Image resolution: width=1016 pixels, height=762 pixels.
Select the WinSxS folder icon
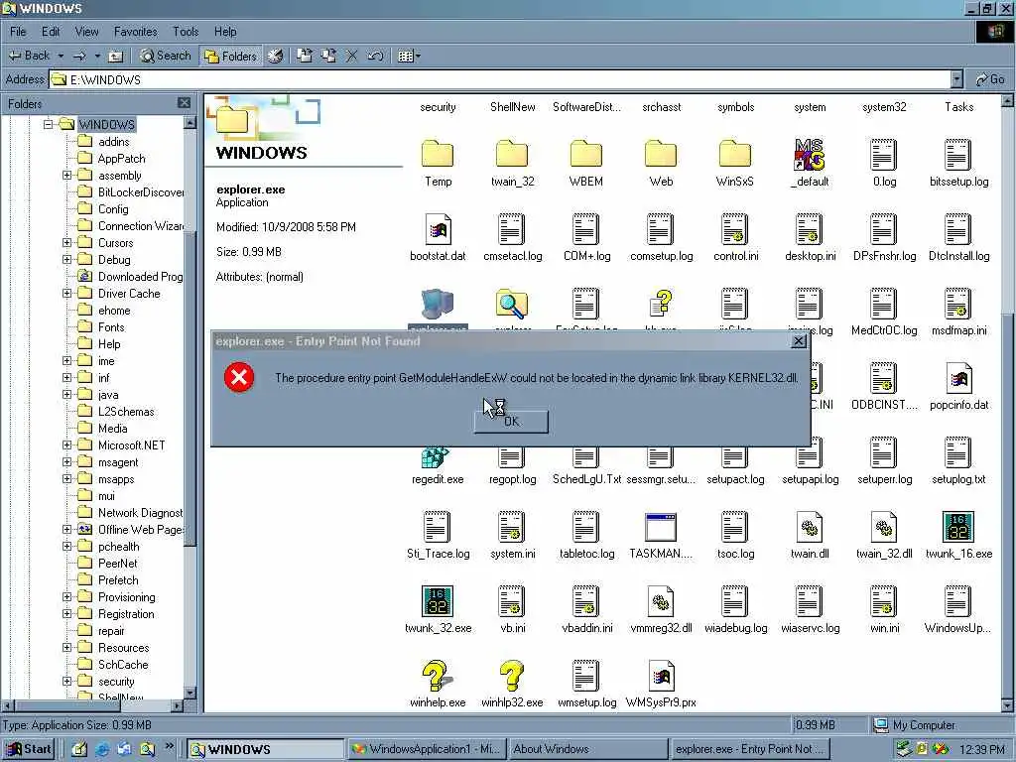pyautogui.click(x=735, y=156)
